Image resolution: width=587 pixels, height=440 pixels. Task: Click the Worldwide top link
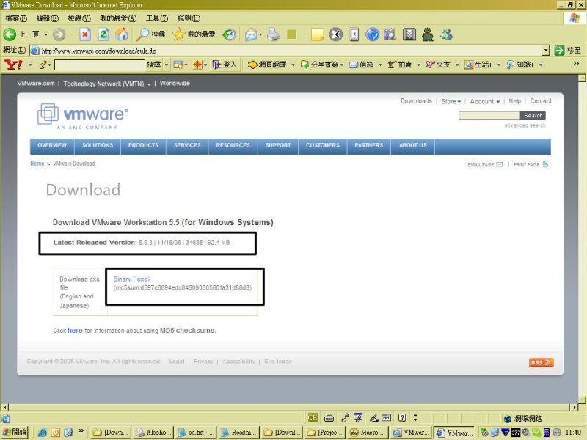point(175,83)
